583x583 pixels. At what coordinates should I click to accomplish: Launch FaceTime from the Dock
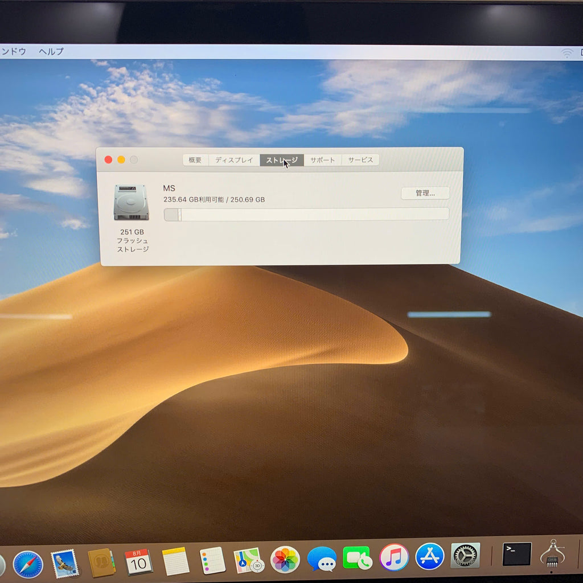[x=358, y=558]
